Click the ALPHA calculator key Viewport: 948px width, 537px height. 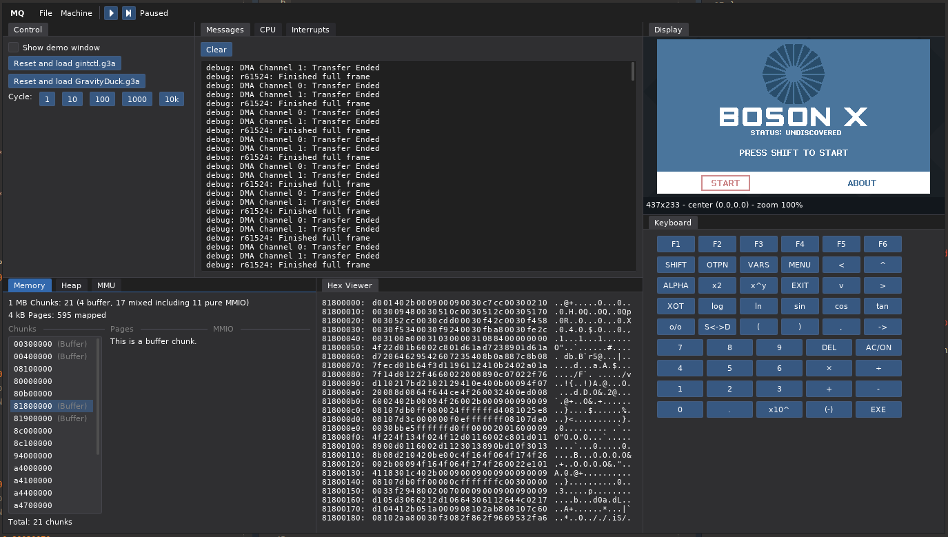676,285
